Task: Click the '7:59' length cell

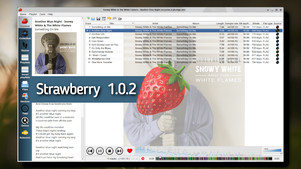Action: click(x=221, y=45)
